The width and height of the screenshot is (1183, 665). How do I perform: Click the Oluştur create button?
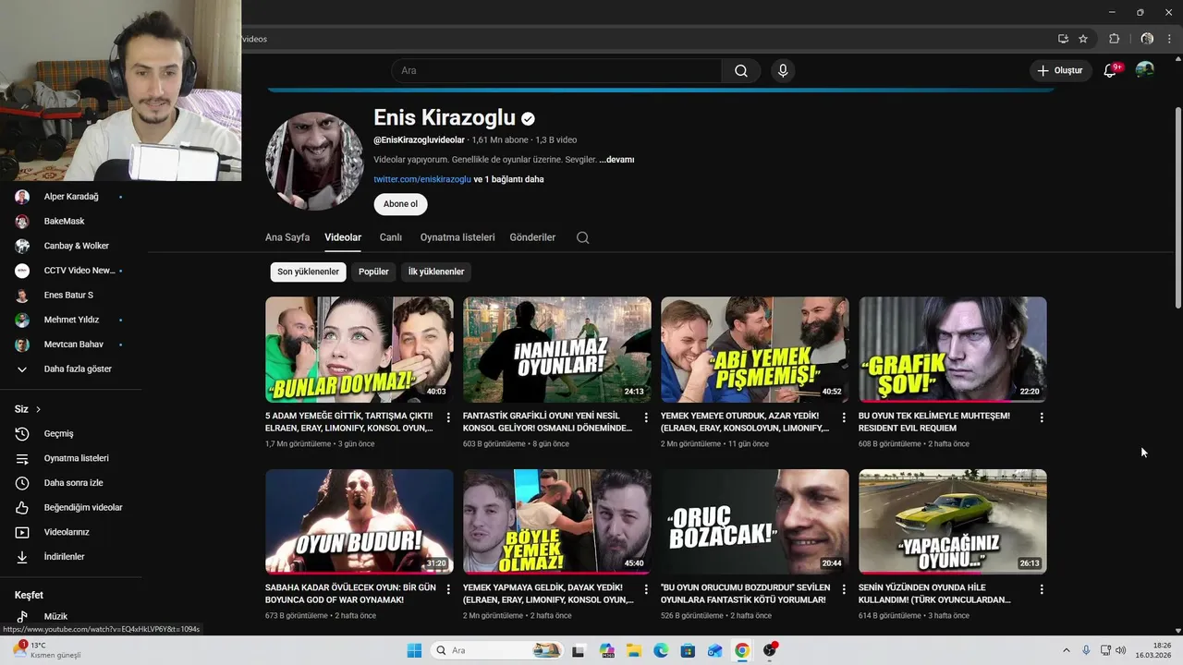pos(1061,70)
